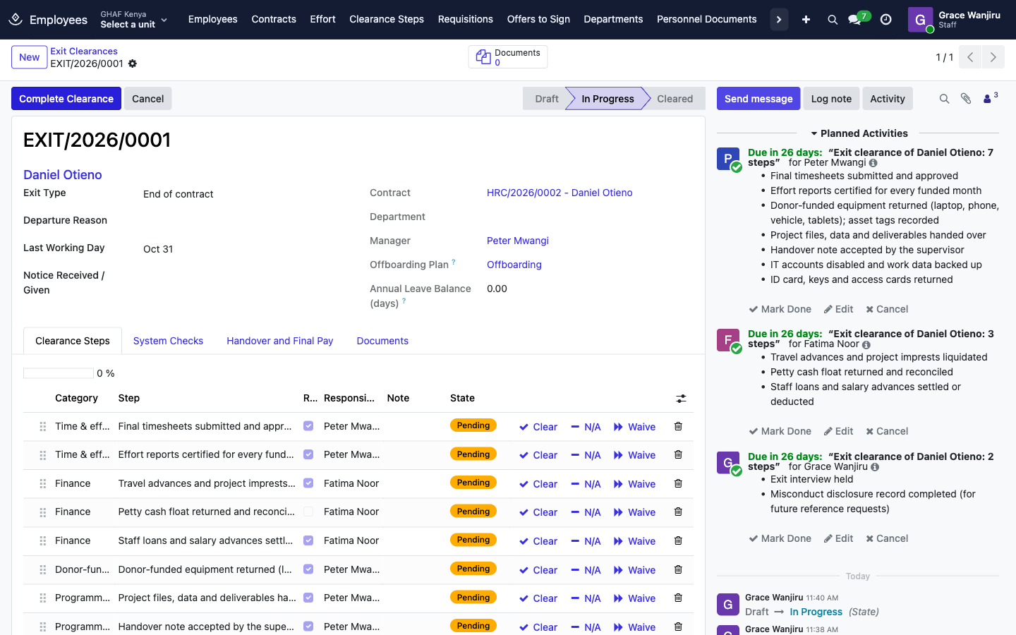Toggle required checkbox for Staff loans step

coord(308,540)
